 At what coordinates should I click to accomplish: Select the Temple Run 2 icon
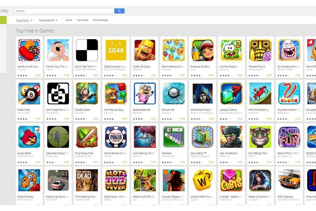[x=260, y=50]
